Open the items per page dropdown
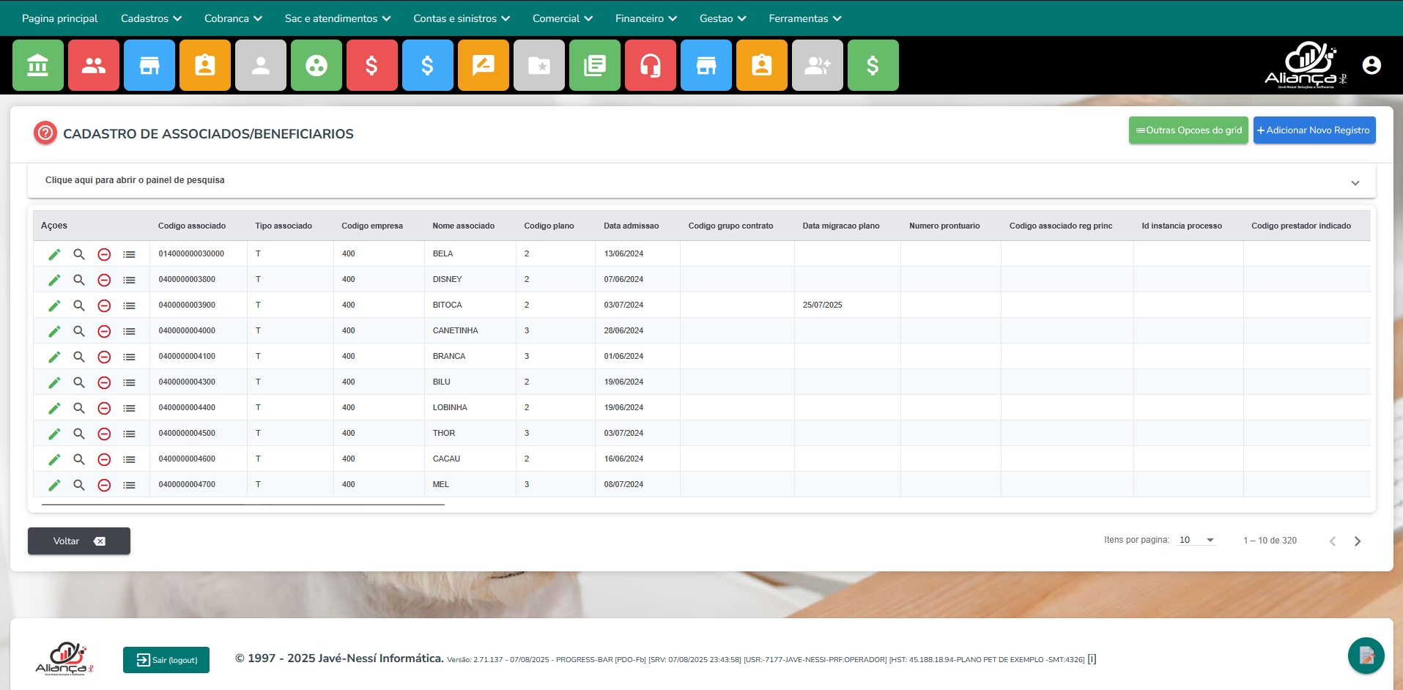This screenshot has width=1403, height=690. click(x=1196, y=540)
